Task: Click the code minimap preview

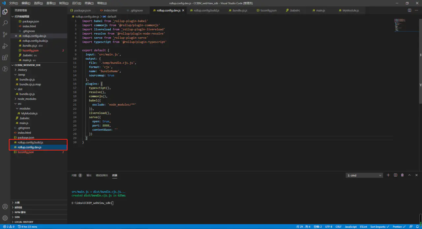Action: click(400, 25)
